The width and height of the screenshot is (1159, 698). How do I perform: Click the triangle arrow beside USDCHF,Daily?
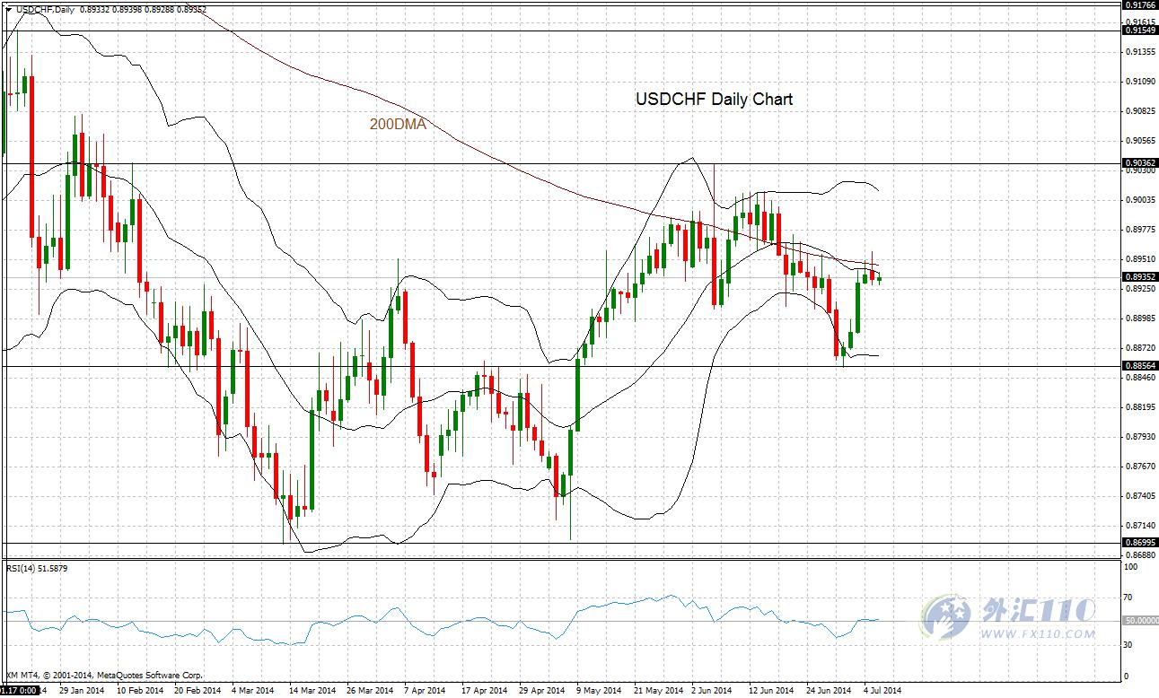point(8,8)
